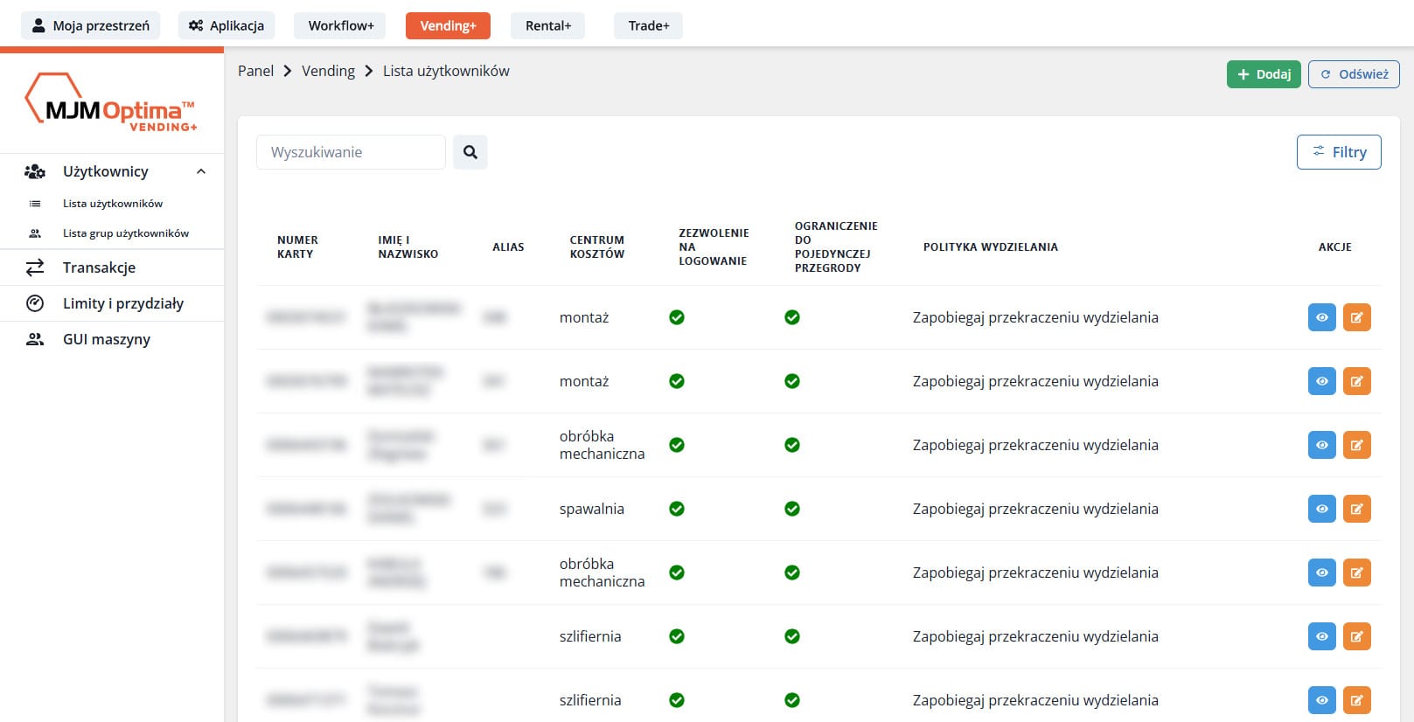Switch to the Rental+ tab
Viewport: 1414px width, 722px height.
pos(547,25)
